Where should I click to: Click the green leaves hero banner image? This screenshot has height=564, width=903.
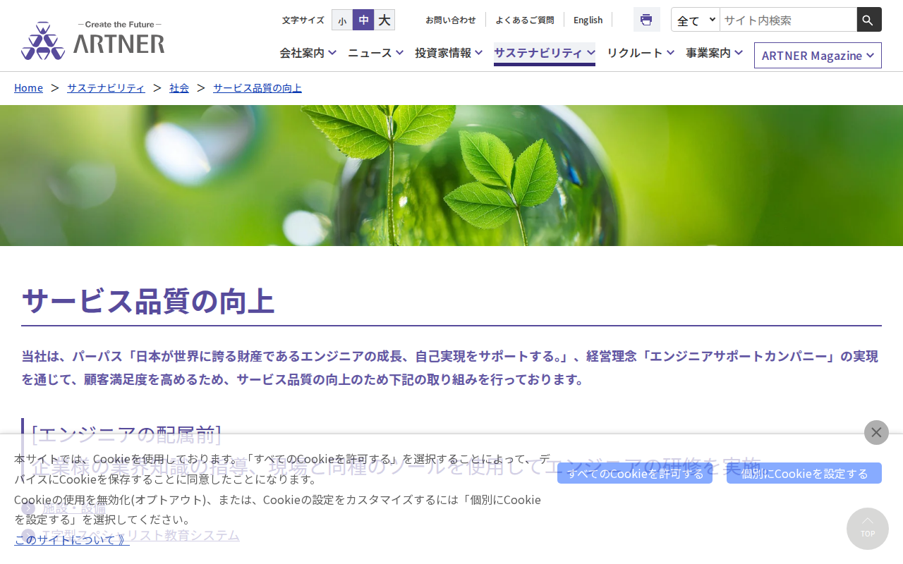pyautogui.click(x=451, y=176)
